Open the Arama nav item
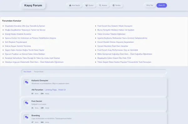This screenshot has height=124, width=188. click(x=103, y=5)
